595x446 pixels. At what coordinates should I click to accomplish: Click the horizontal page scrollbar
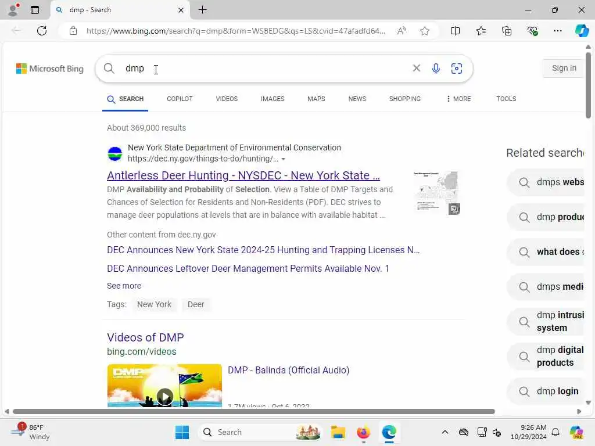coord(253,412)
